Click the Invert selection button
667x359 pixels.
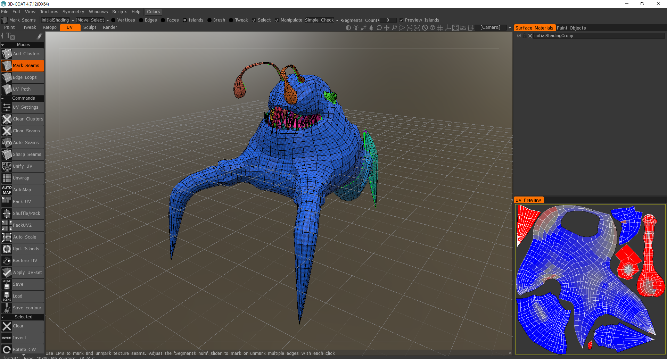click(22, 338)
